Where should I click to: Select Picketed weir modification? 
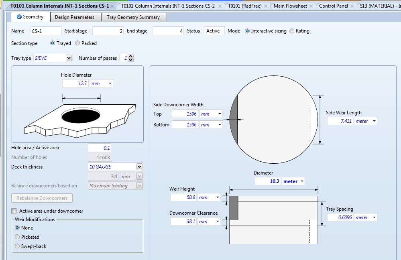pyautogui.click(x=17, y=237)
